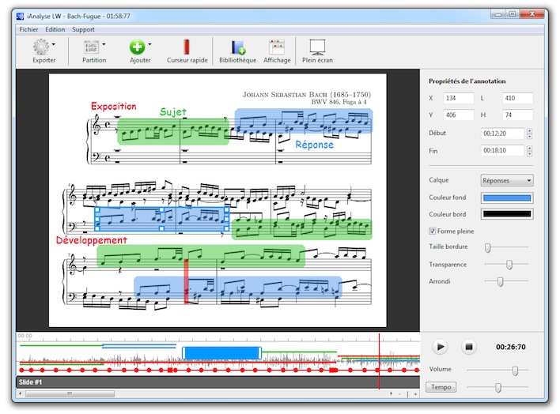Expand the Partition dropdown arrow

pyautogui.click(x=104, y=44)
